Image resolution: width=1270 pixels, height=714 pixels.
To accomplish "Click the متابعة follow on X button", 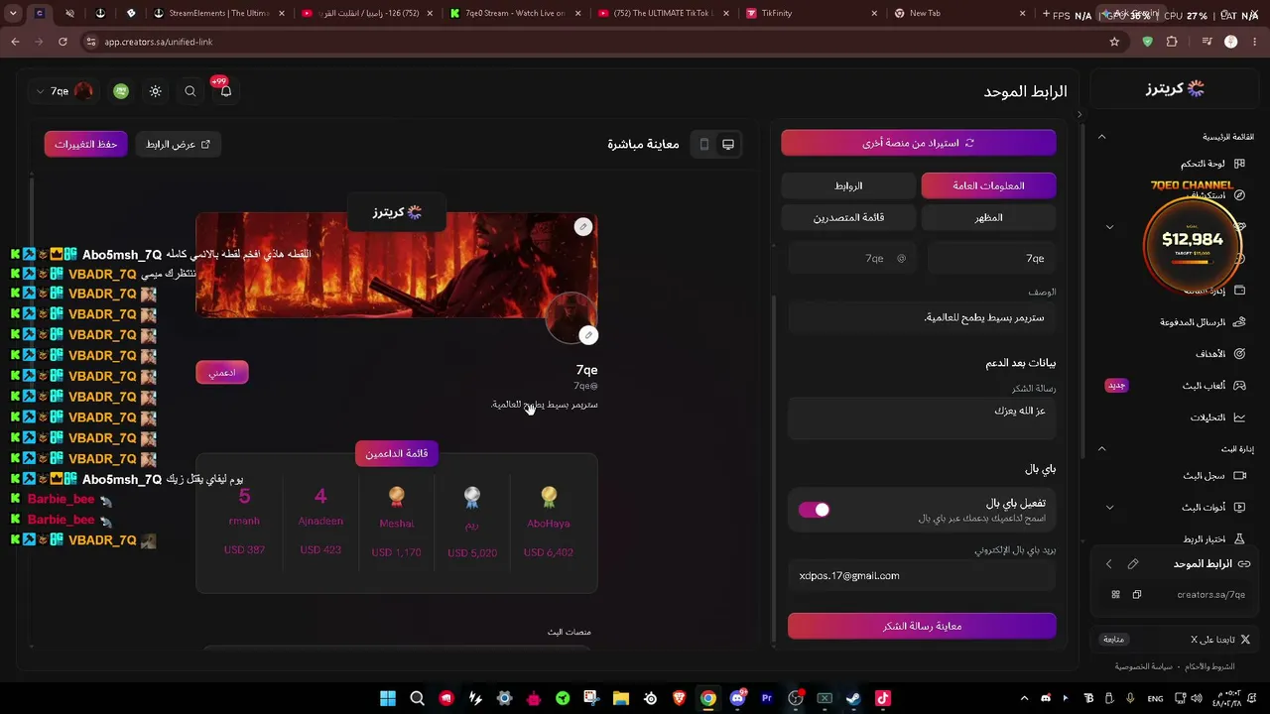I will click(x=1113, y=640).
